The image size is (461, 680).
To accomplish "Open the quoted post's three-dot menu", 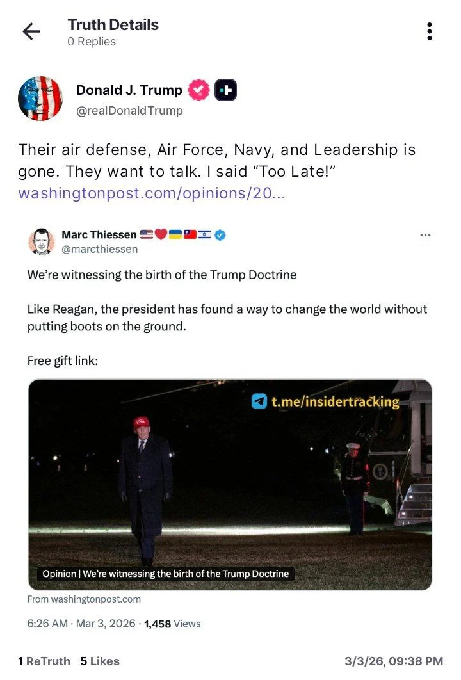I will click(425, 235).
